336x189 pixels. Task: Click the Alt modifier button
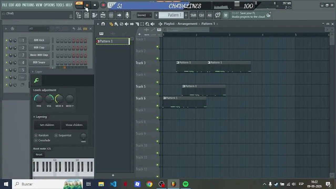coord(210,15)
